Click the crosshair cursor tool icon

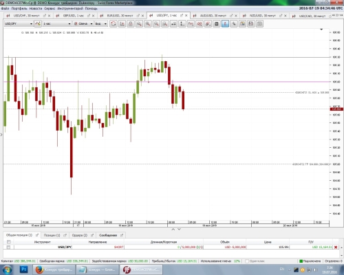[x=234, y=24]
